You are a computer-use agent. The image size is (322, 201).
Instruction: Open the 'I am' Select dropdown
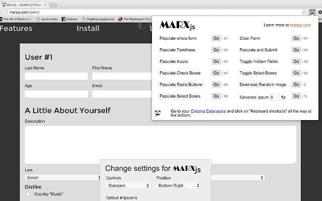click(62, 177)
